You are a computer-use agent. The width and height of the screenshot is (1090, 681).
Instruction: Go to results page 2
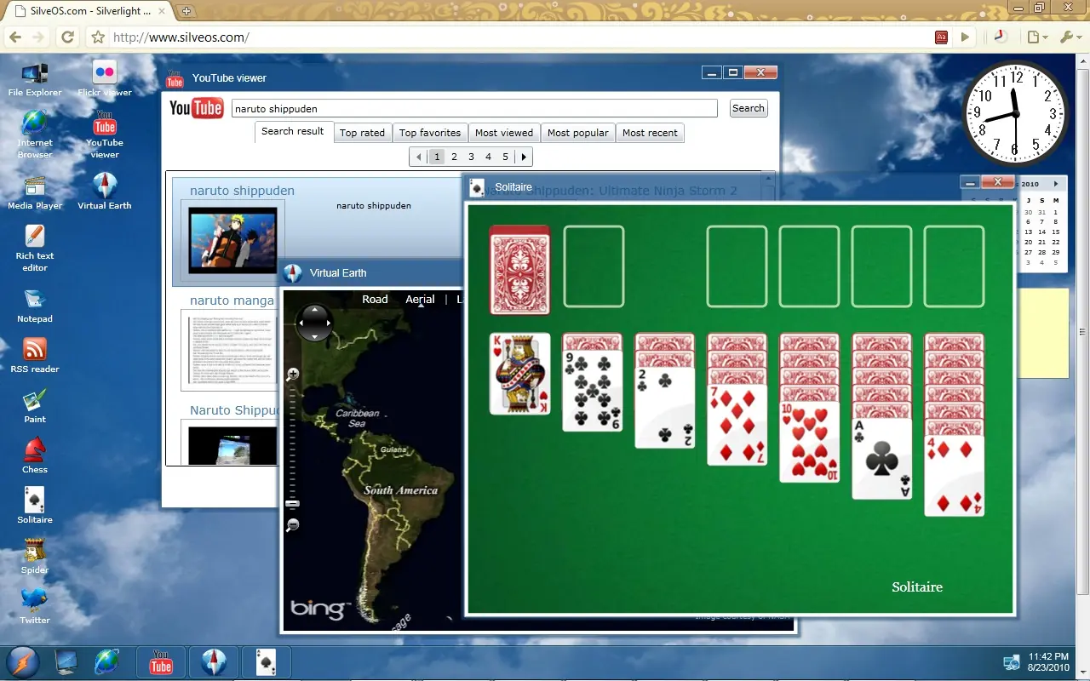454,157
